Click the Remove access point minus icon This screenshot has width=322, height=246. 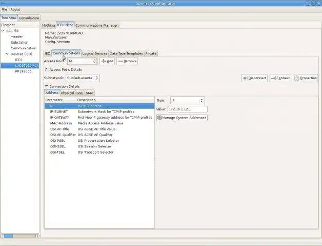120,61
